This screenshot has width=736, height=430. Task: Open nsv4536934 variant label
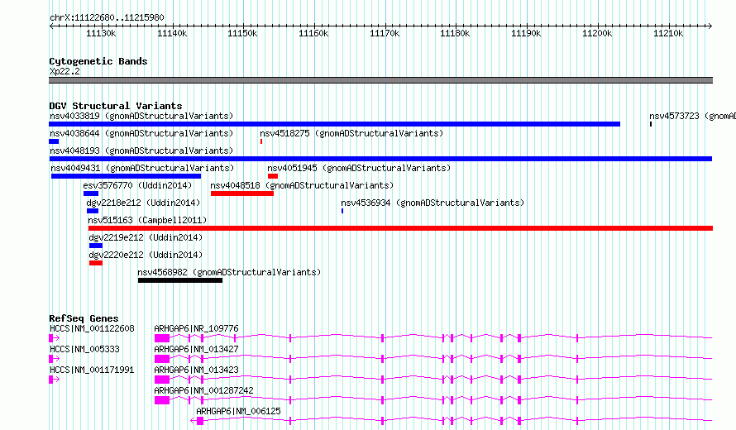(433, 203)
